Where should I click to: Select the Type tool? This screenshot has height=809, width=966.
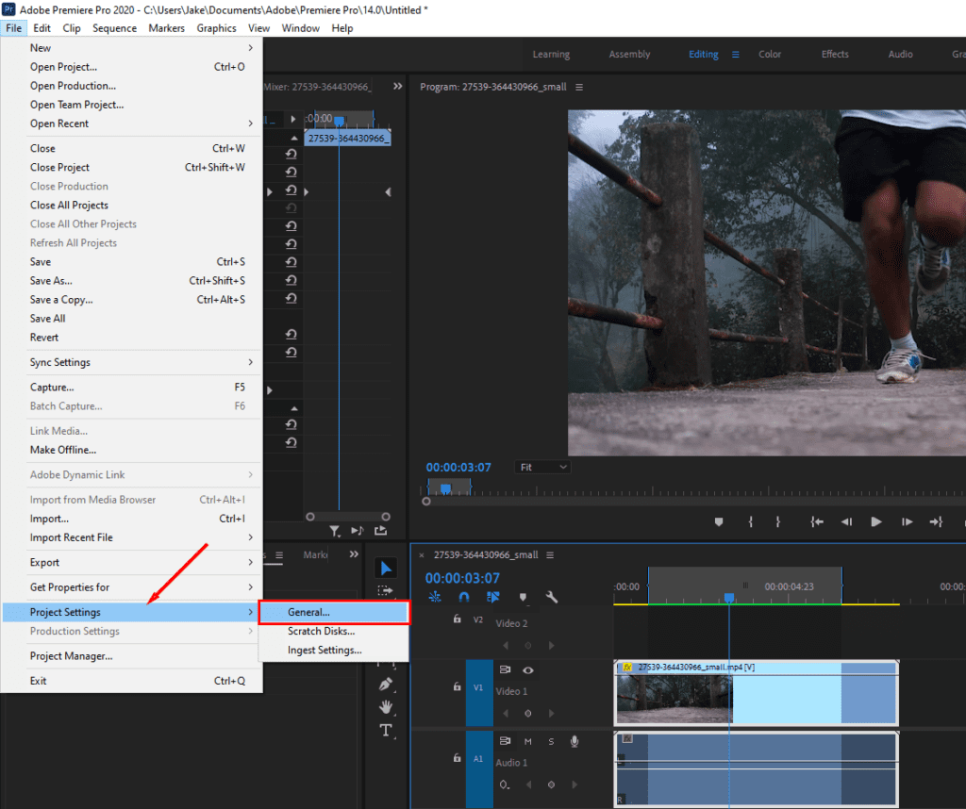pyautogui.click(x=386, y=731)
